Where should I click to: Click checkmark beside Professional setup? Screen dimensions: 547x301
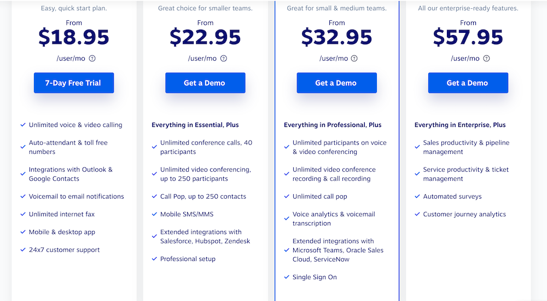point(154,259)
